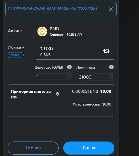Cancel the transaction with Отмена
Screen dimensions: 139x156
pos(33,148)
